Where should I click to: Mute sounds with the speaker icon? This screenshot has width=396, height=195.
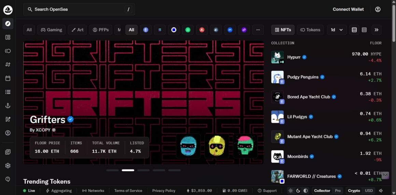381,191
